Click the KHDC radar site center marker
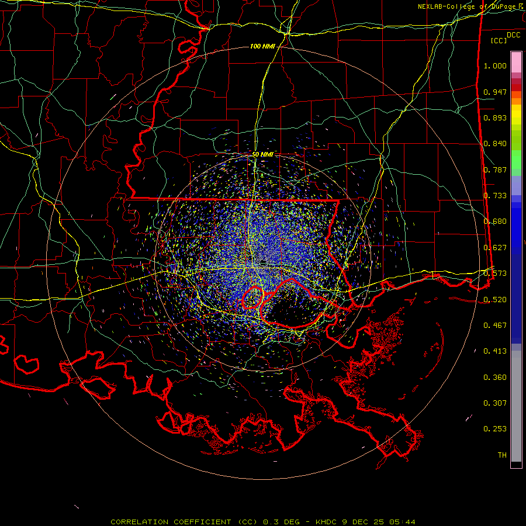The height and width of the screenshot is (526, 526). 264,262
